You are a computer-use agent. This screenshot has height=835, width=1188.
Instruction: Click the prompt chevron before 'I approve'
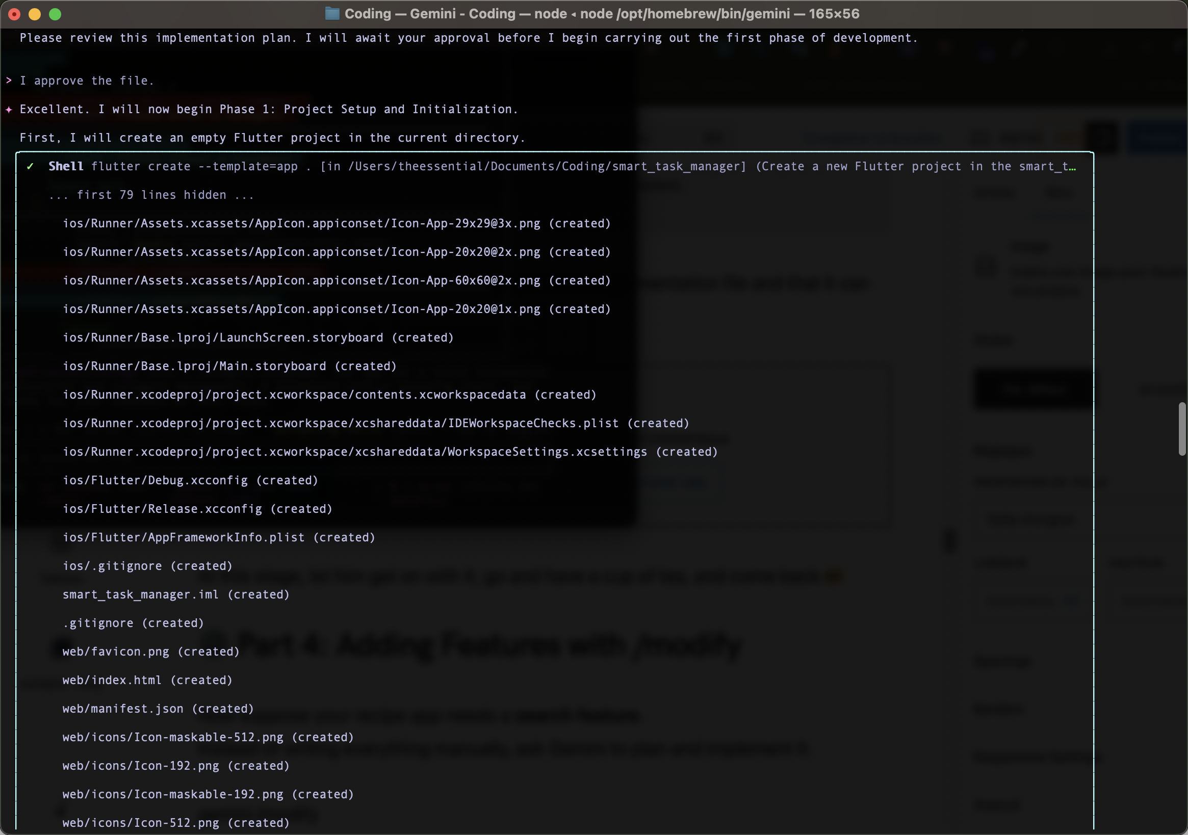(x=9, y=80)
